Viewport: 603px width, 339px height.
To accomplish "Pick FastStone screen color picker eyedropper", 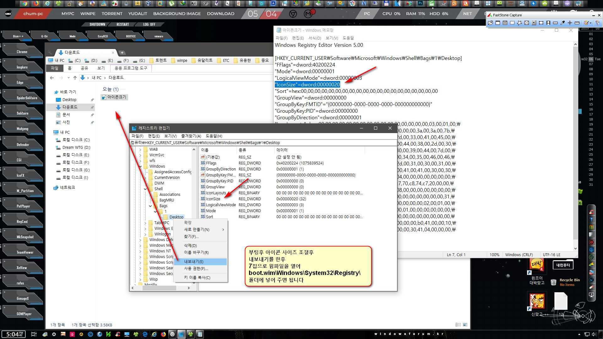I will pos(562,23).
